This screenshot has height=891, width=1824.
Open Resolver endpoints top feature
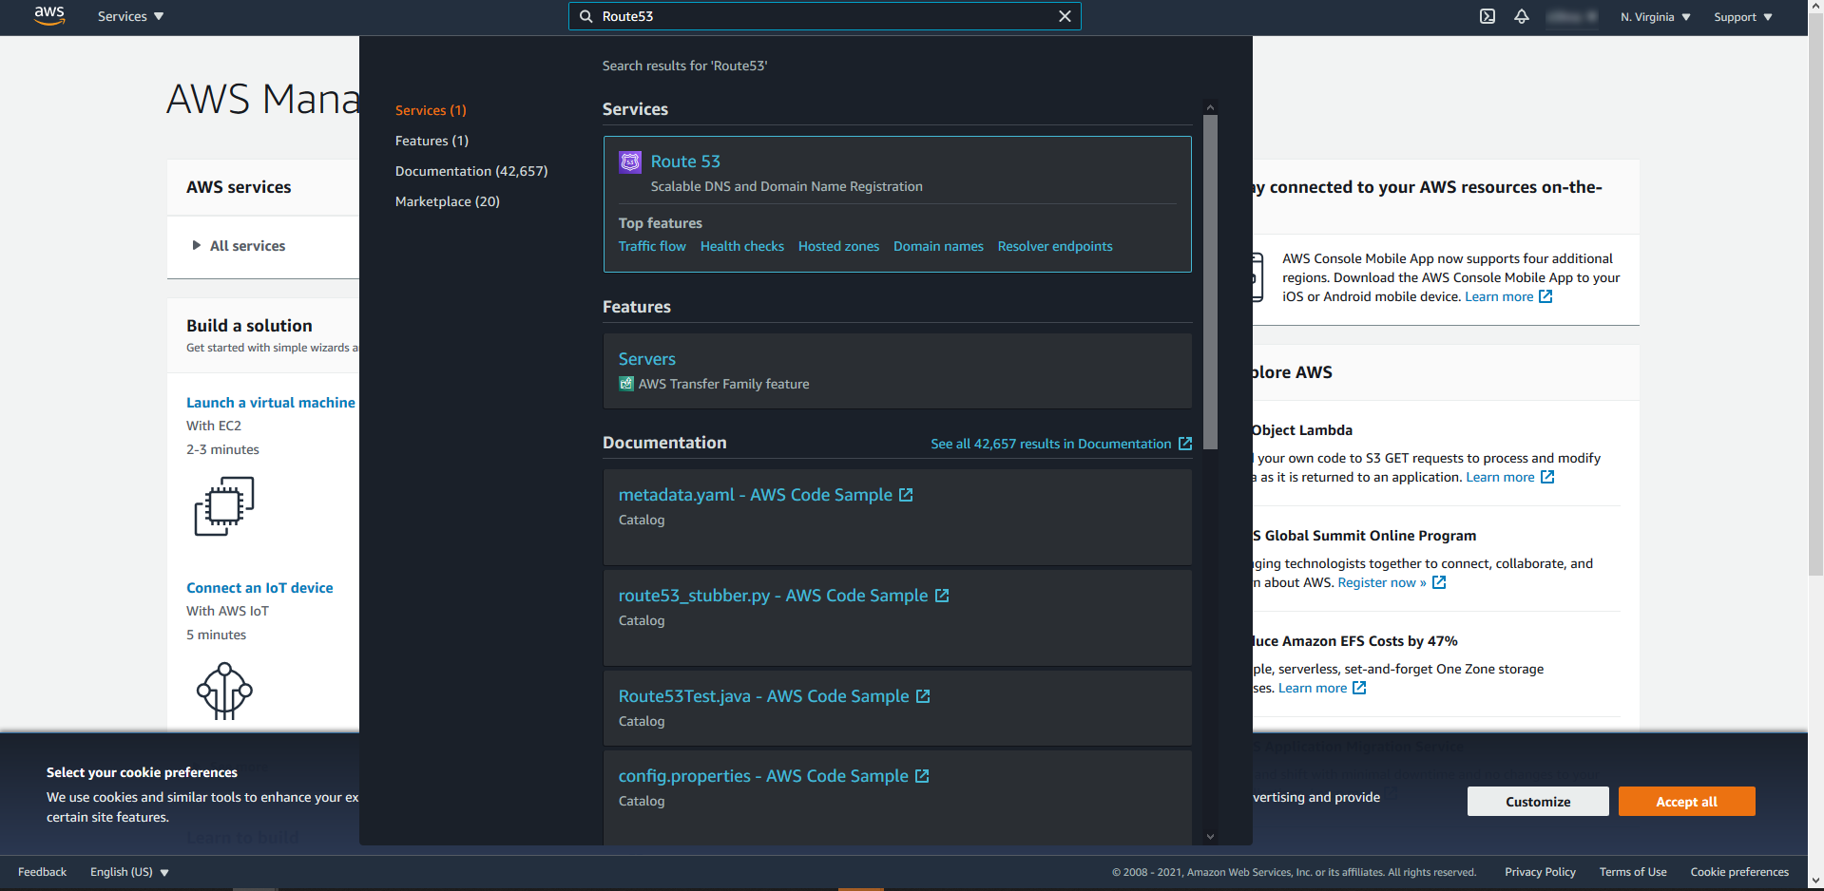(1055, 246)
